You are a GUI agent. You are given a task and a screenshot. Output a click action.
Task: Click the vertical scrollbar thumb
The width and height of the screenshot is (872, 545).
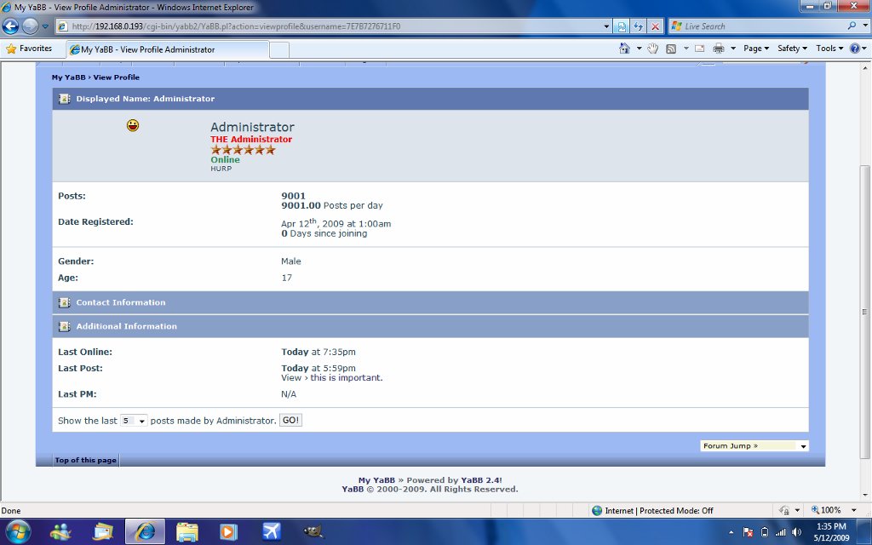click(866, 312)
